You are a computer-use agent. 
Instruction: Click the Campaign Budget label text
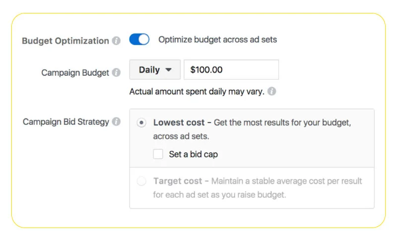[75, 73]
